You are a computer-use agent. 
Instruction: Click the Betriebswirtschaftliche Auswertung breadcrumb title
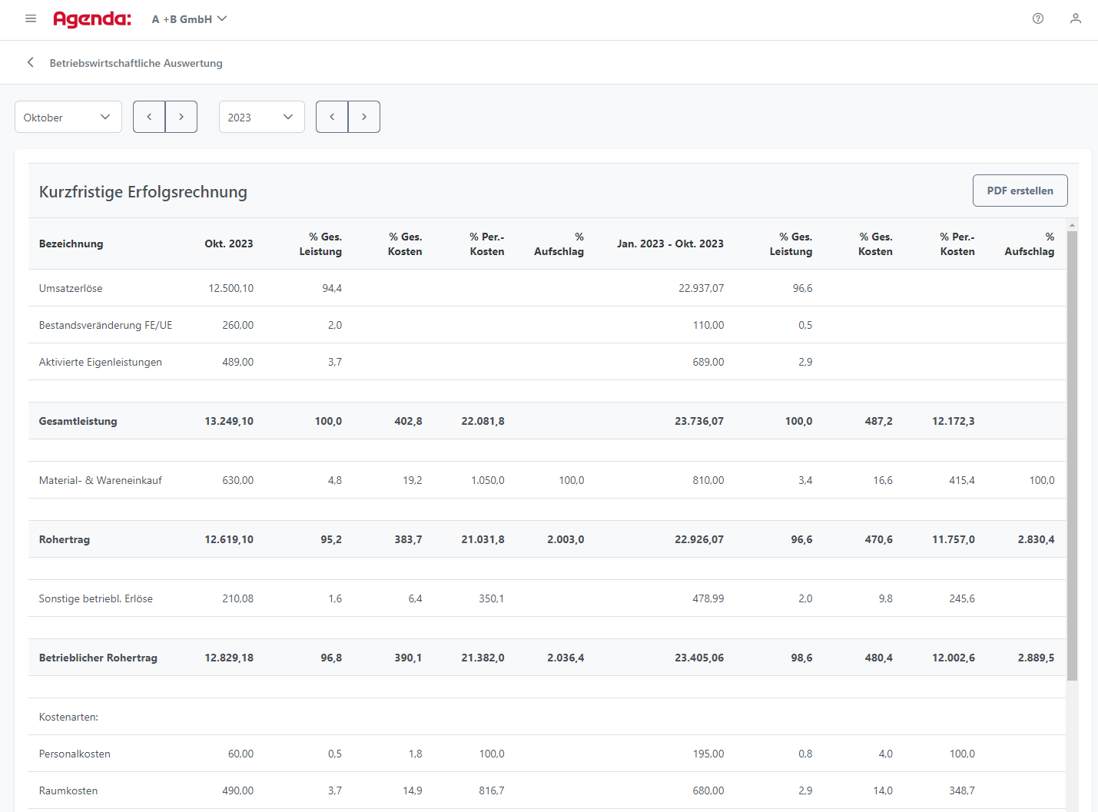136,63
